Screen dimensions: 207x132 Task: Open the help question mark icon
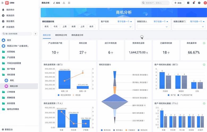tap(199, 3)
